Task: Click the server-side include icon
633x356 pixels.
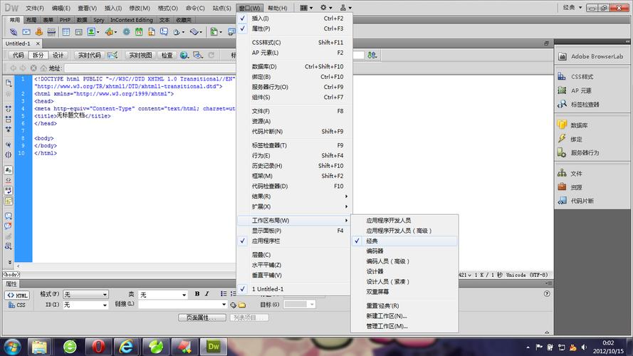Action: pyautogui.click(x=152, y=32)
